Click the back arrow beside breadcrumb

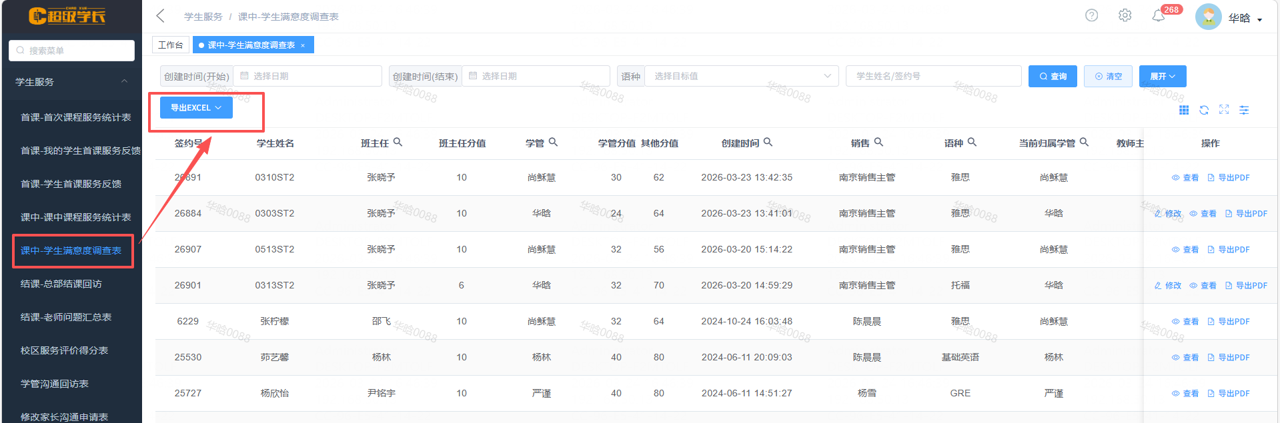tap(160, 16)
